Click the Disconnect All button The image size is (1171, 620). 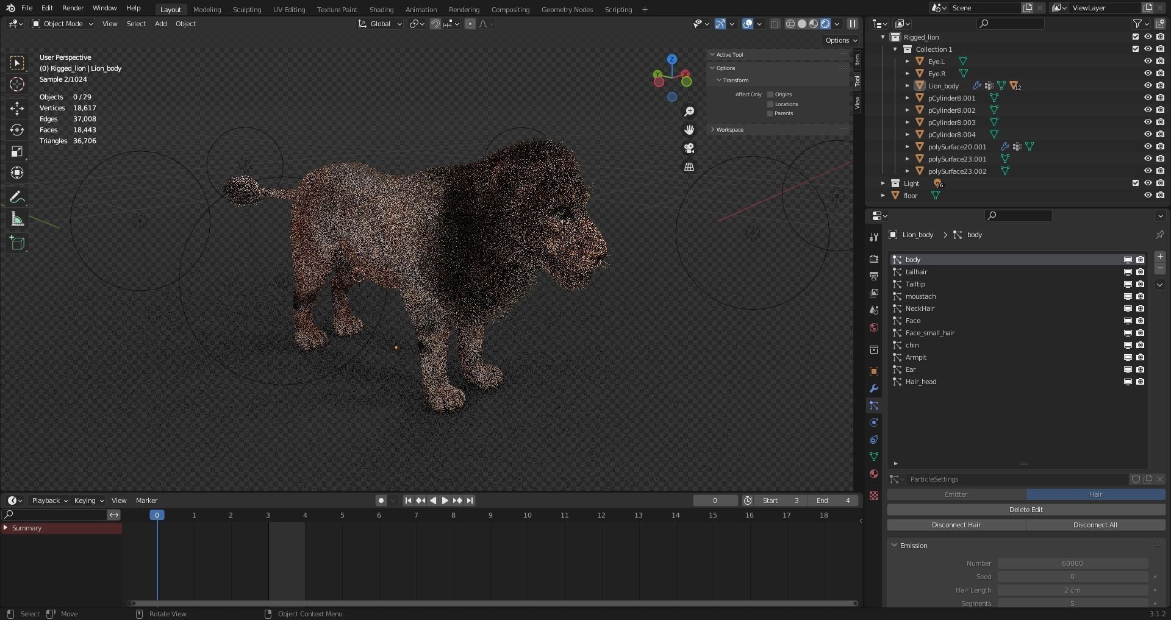[x=1095, y=525]
